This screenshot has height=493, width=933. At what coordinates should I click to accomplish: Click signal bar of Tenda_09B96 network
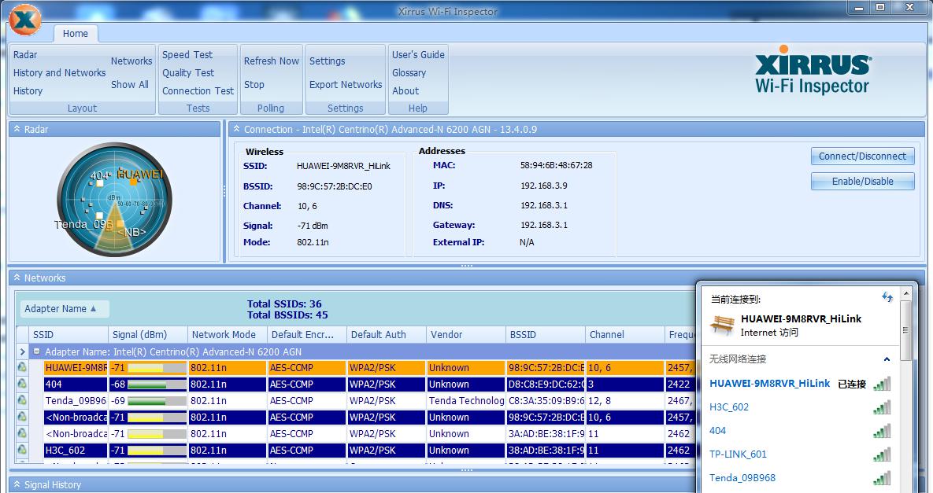tap(157, 400)
